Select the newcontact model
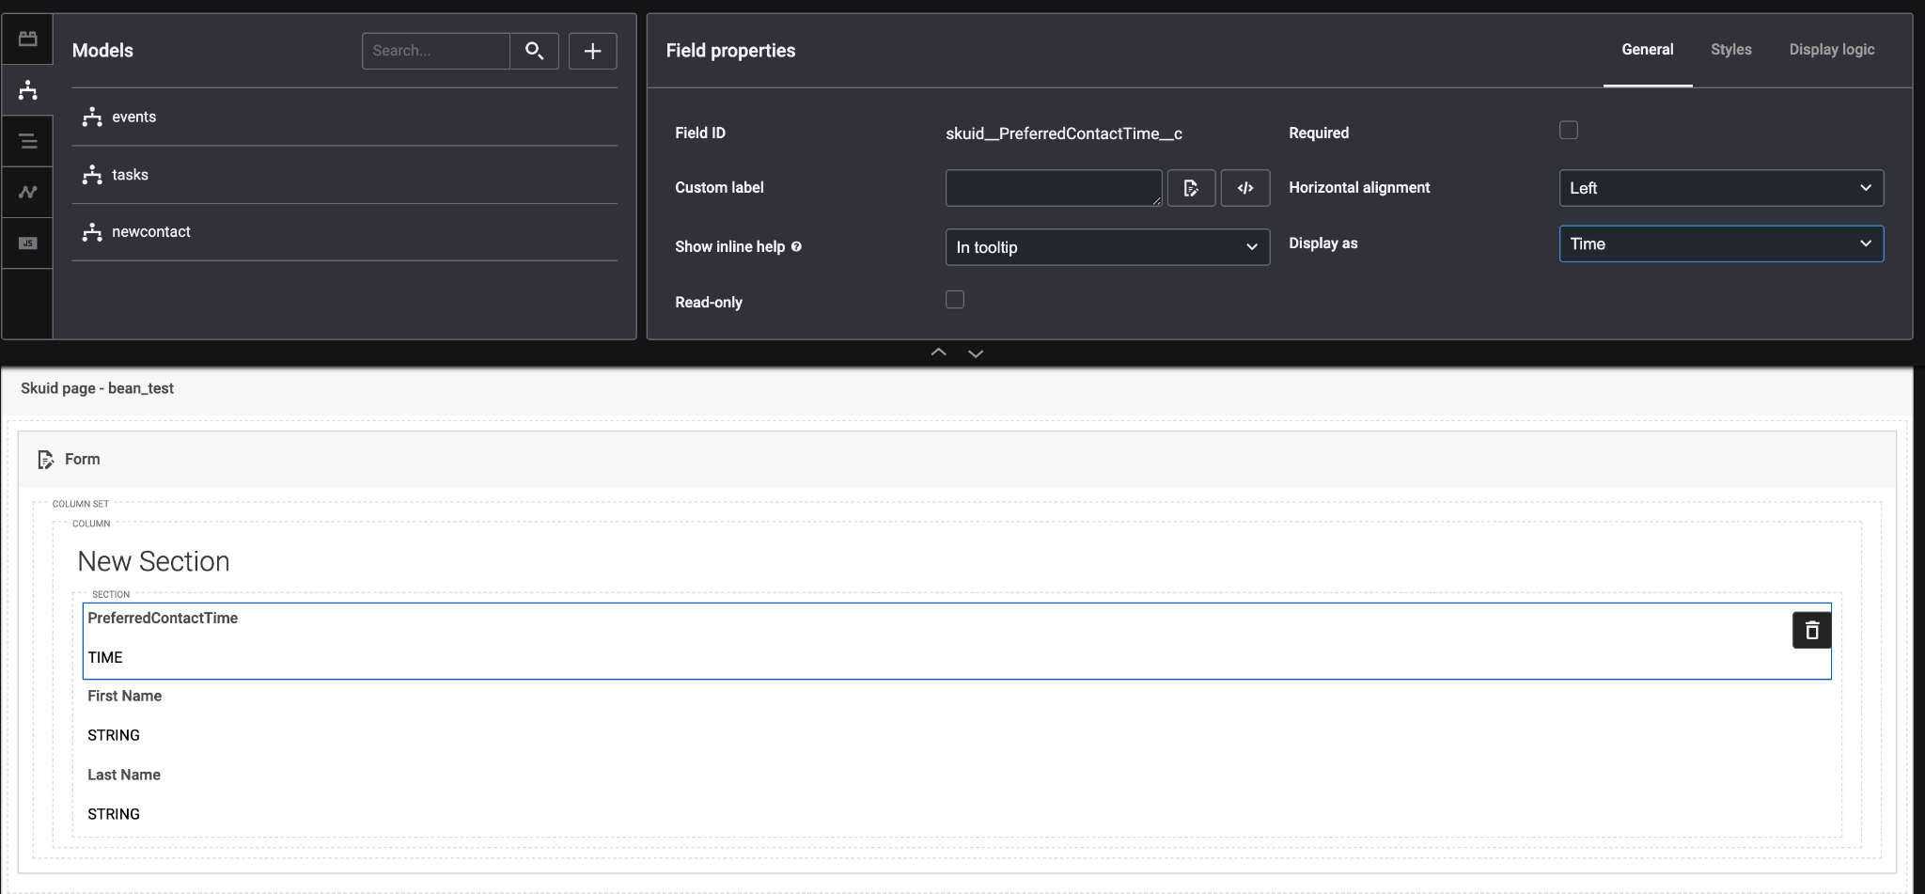Image resolution: width=1925 pixels, height=894 pixels. tap(150, 232)
